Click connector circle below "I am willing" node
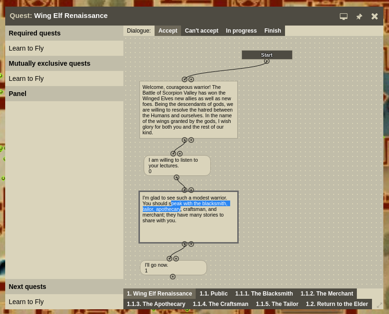Image resolution: width=389 pixels, height=314 pixels. coord(176,178)
